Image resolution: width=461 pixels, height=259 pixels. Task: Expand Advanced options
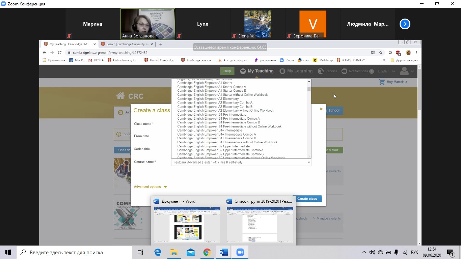[151, 186]
